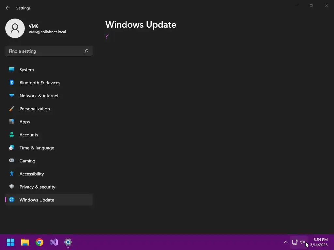Image resolution: width=334 pixels, height=250 pixels.
Task: Click the Personalization paintbrush icon
Action: click(12, 108)
